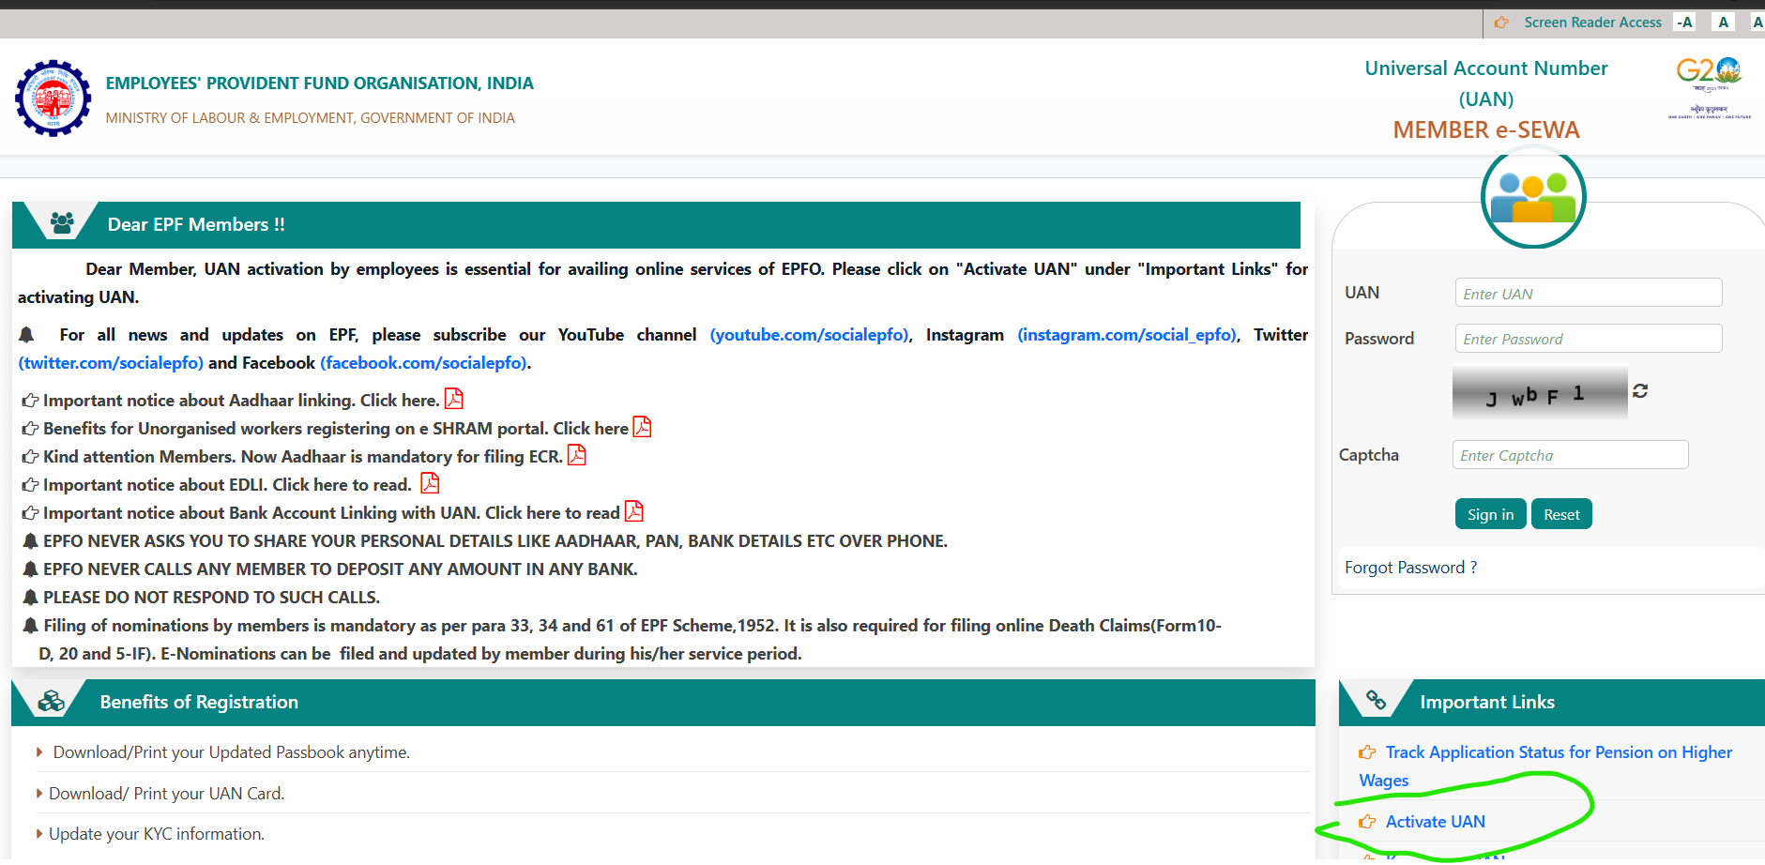The width and height of the screenshot is (1765, 865).
Task: Click the 'Important Links' heading
Action: point(1487,702)
